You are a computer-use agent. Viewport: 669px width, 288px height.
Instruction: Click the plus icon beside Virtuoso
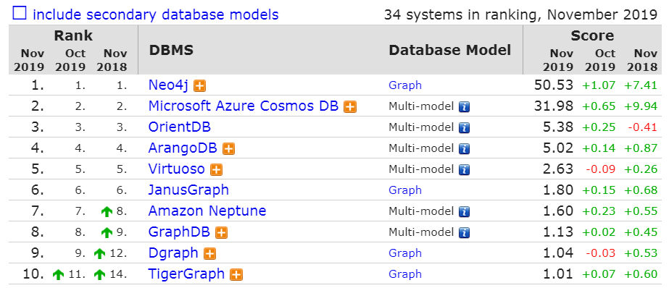tap(216, 170)
